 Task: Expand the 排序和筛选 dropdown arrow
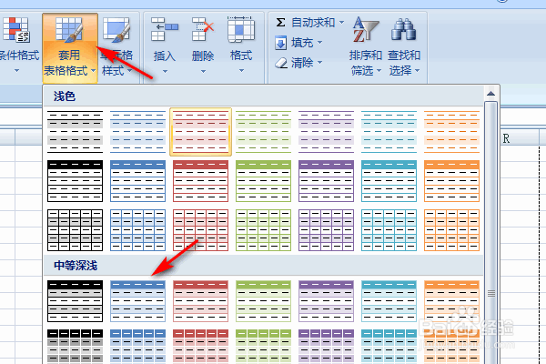point(379,71)
